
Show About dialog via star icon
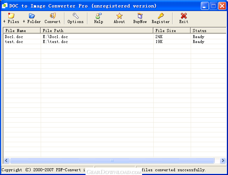coord(119,16)
